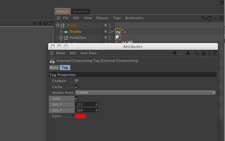Select the frontGlass object name
This screenshot has width=225, height=141.
coord(78,38)
